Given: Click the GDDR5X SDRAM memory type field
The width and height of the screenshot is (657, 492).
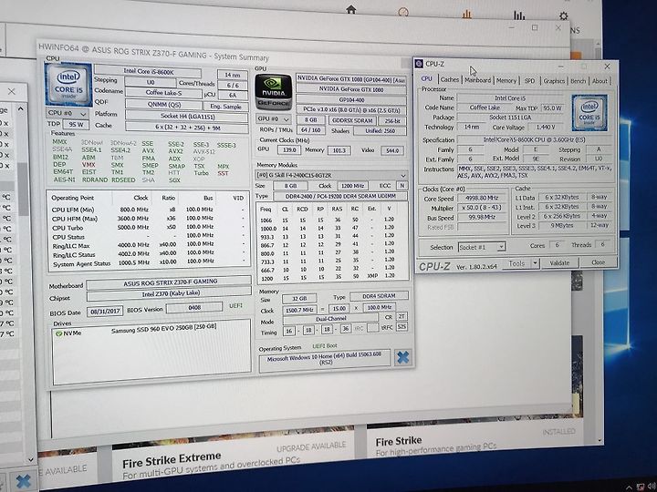Looking at the screenshot, I should (351, 120).
